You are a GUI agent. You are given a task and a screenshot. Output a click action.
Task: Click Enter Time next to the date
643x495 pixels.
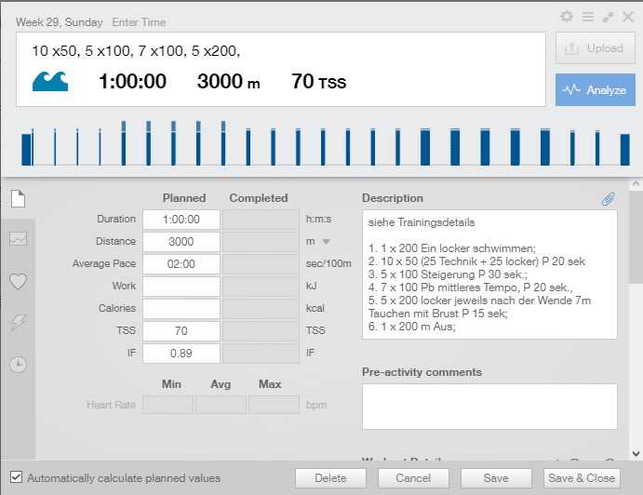point(140,21)
